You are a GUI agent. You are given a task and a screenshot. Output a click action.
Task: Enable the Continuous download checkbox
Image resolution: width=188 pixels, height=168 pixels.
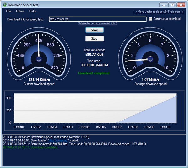[x=150, y=19]
